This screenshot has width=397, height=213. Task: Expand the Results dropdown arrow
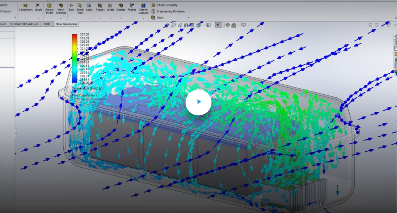coord(100,17)
